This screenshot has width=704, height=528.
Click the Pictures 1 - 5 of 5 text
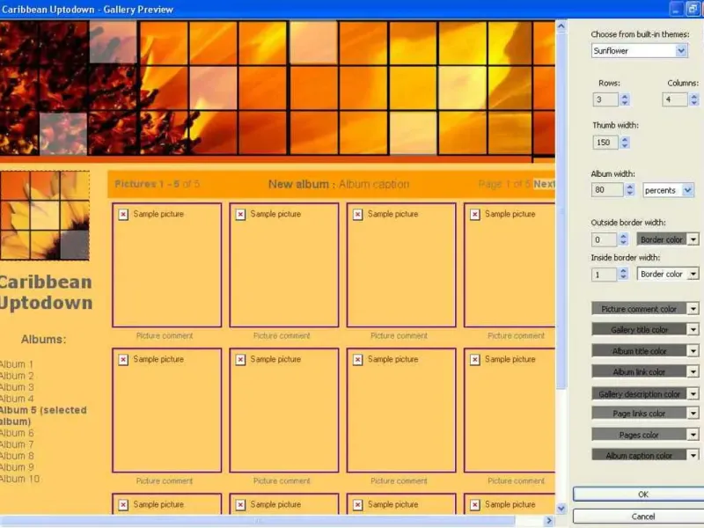click(158, 184)
